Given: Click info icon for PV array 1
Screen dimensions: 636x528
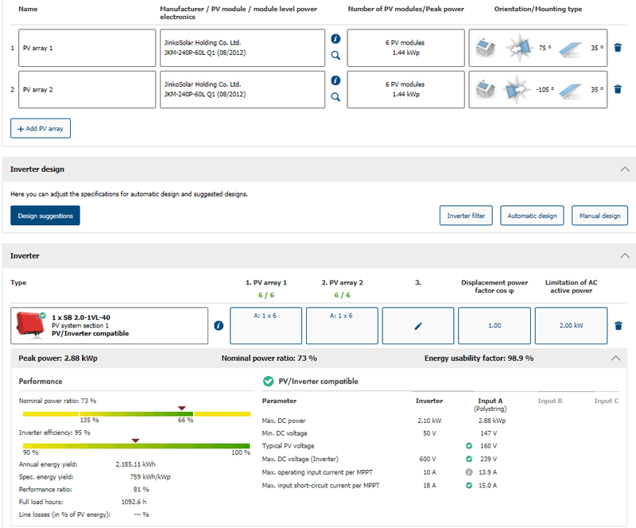Looking at the screenshot, I should click(x=335, y=39).
